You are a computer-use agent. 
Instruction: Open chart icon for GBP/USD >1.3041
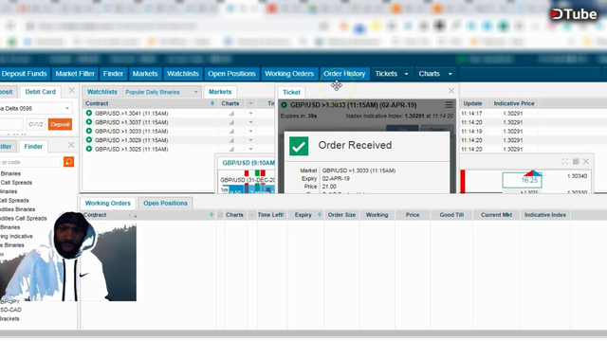click(x=231, y=114)
